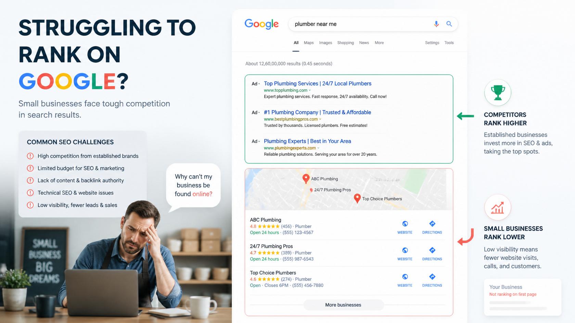Image resolution: width=575 pixels, height=323 pixels.
Task: Switch to the Images tab
Action: [x=325, y=43]
